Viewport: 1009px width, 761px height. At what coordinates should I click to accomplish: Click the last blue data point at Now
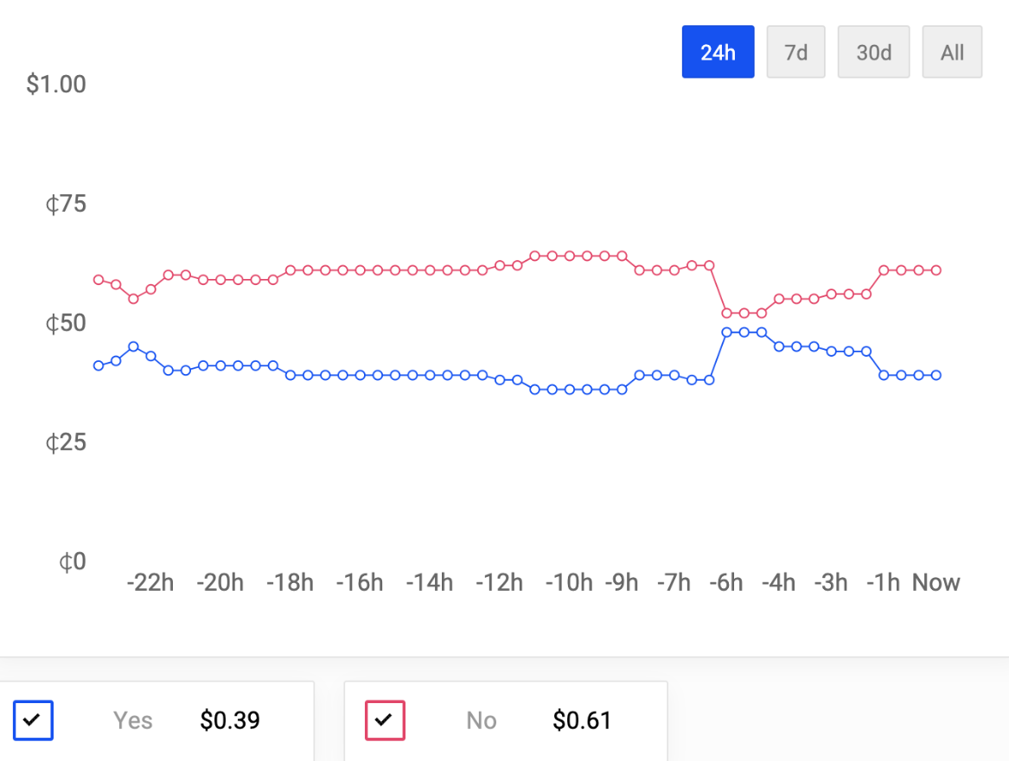coord(936,375)
